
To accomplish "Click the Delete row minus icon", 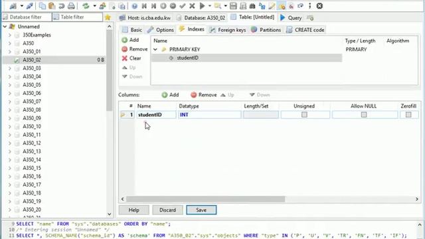I will coord(173,6).
